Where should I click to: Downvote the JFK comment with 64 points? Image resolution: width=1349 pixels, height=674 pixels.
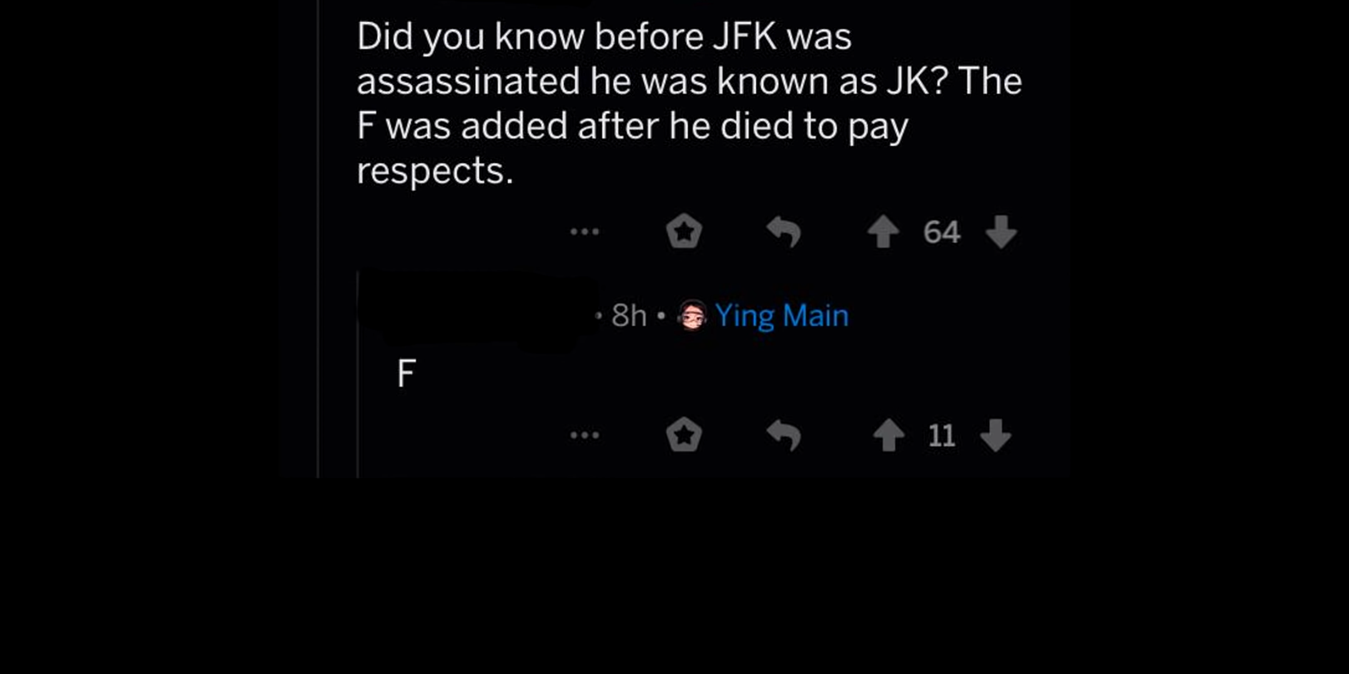1001,232
